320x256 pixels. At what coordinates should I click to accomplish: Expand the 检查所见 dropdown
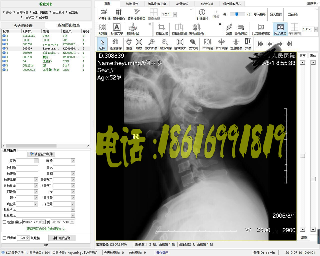pos(72,209)
